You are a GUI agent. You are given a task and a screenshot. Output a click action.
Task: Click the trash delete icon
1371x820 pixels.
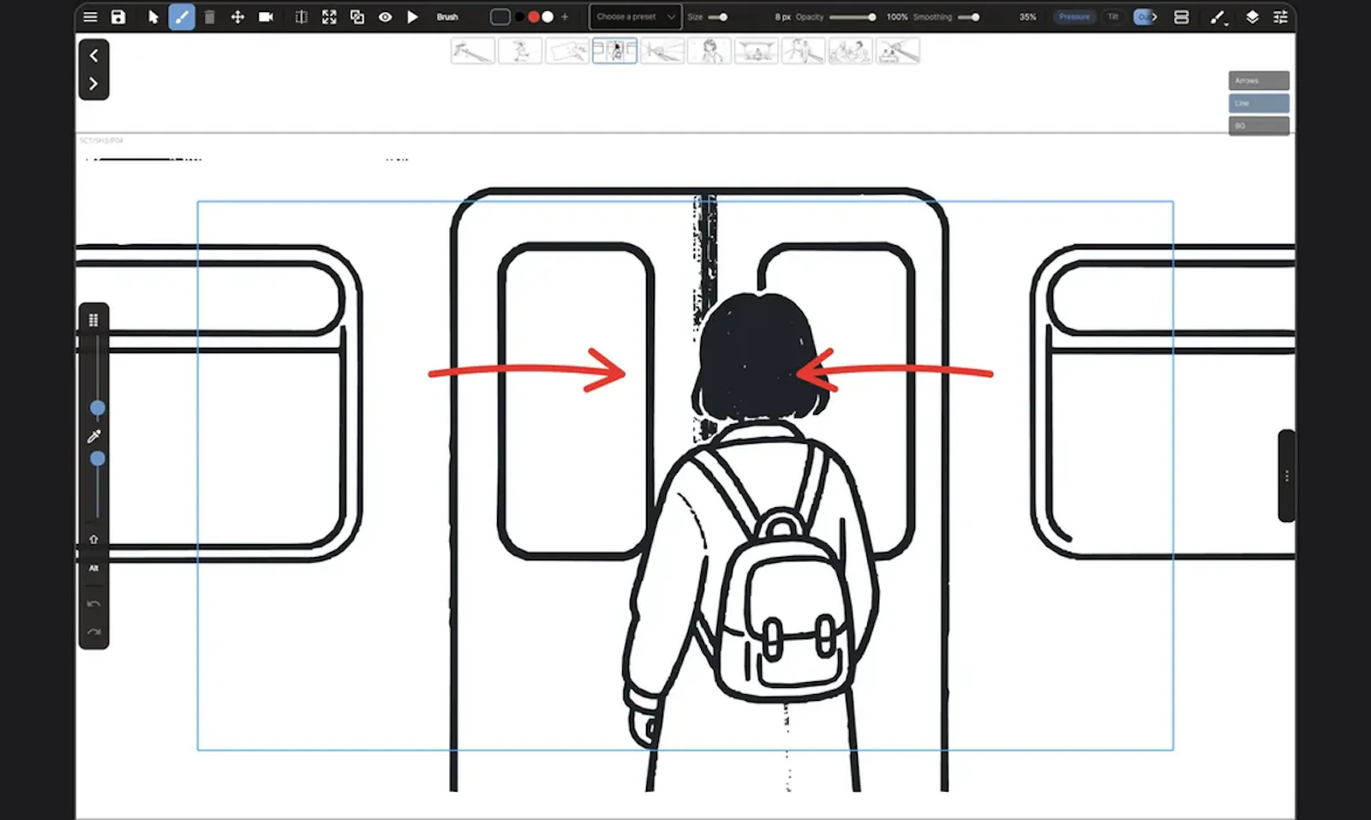(209, 17)
